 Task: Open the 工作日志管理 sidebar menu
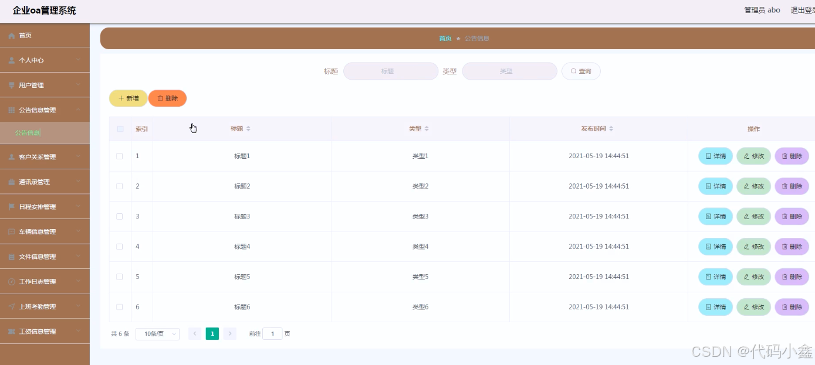(x=45, y=282)
